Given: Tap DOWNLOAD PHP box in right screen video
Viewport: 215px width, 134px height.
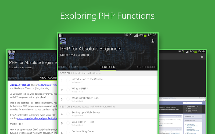Looking at the screenshot, I should (193, 109).
